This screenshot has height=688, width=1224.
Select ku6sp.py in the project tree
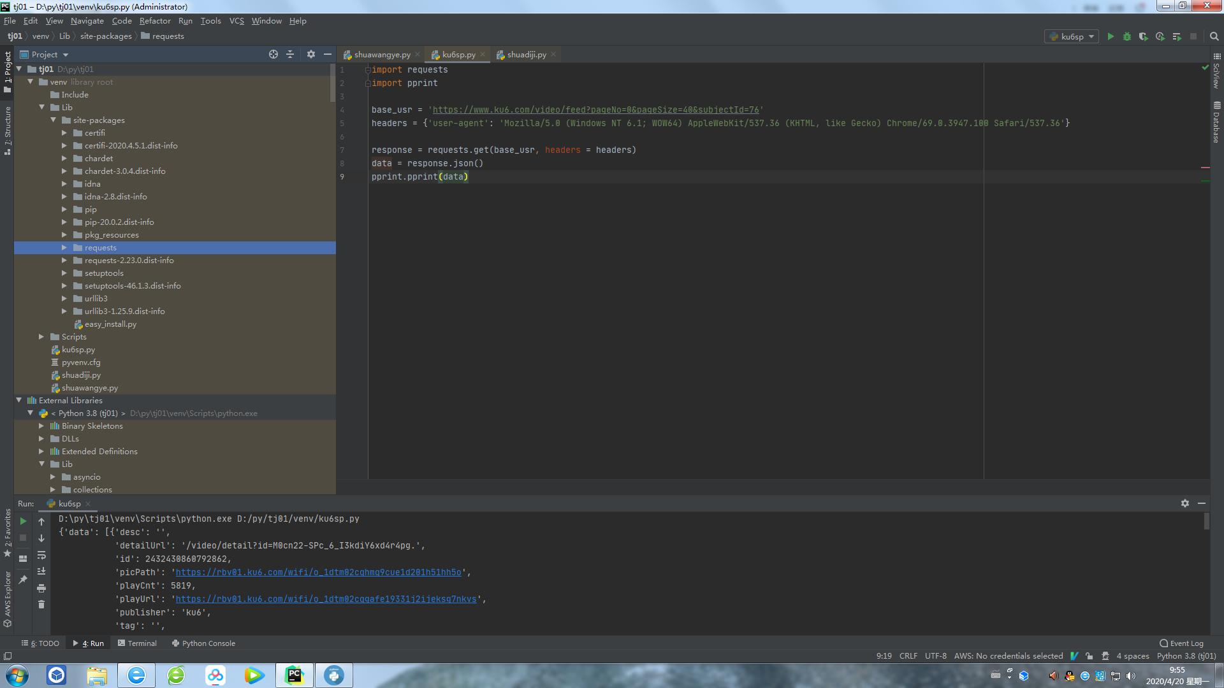coord(78,350)
